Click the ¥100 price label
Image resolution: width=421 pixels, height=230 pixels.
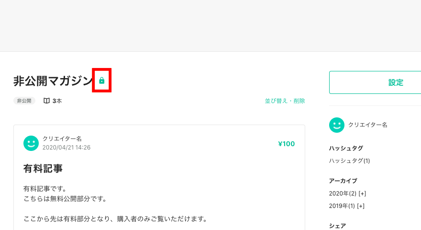(x=286, y=144)
